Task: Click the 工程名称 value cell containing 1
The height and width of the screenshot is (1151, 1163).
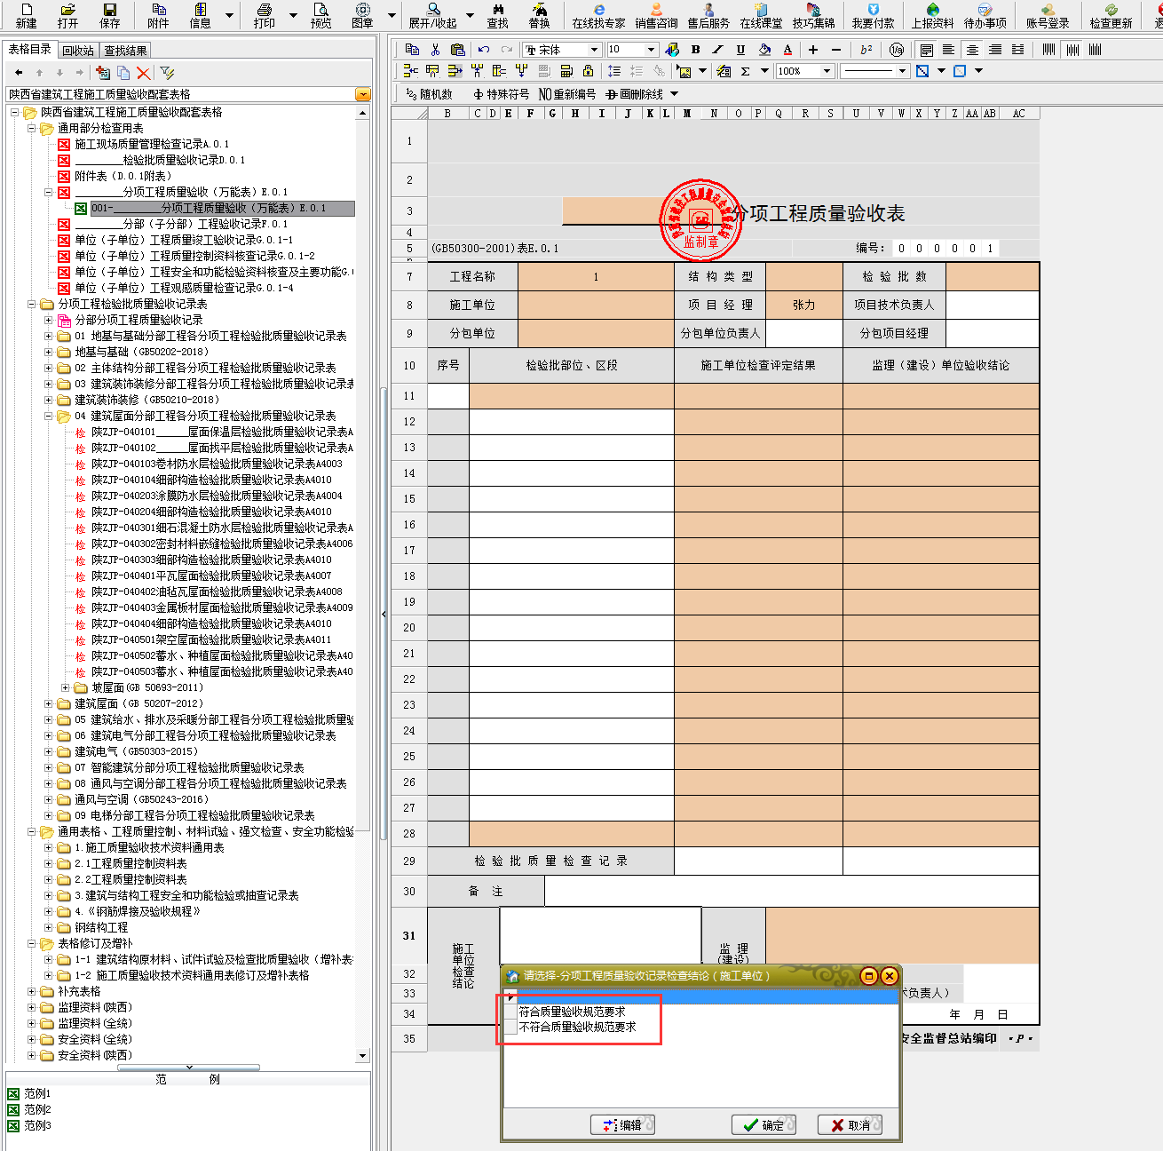Action: pos(596,277)
